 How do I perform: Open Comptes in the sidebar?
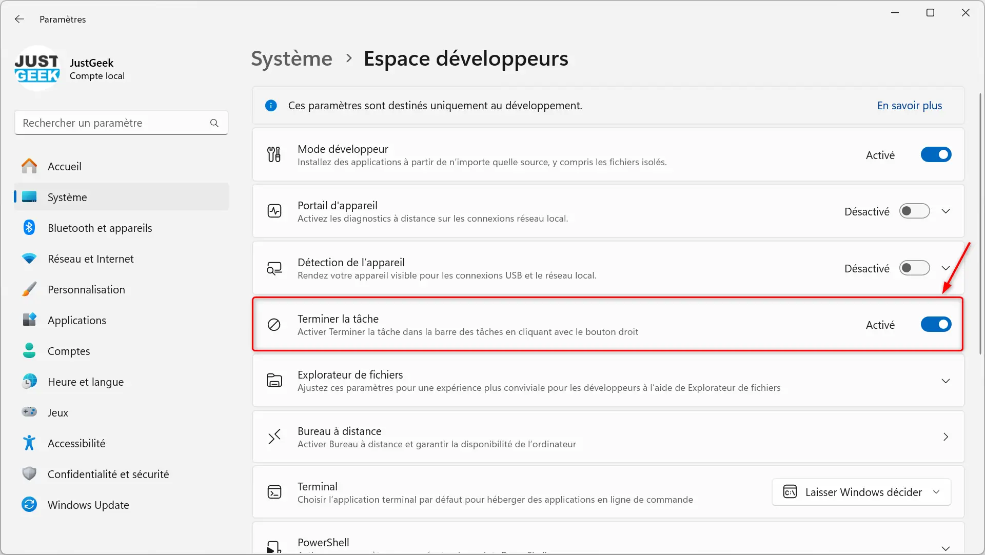pos(122,351)
